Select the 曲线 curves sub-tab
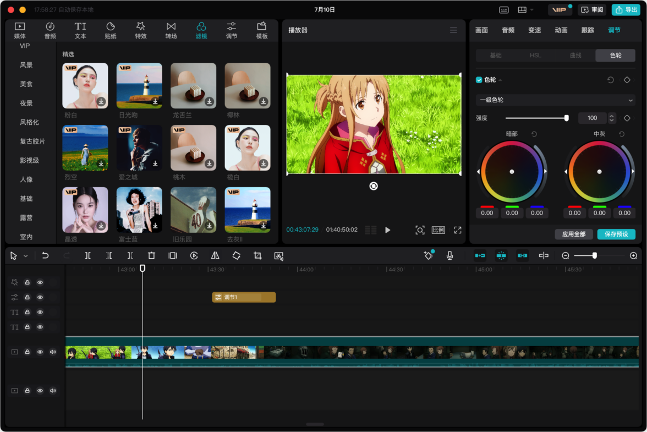 coord(575,55)
